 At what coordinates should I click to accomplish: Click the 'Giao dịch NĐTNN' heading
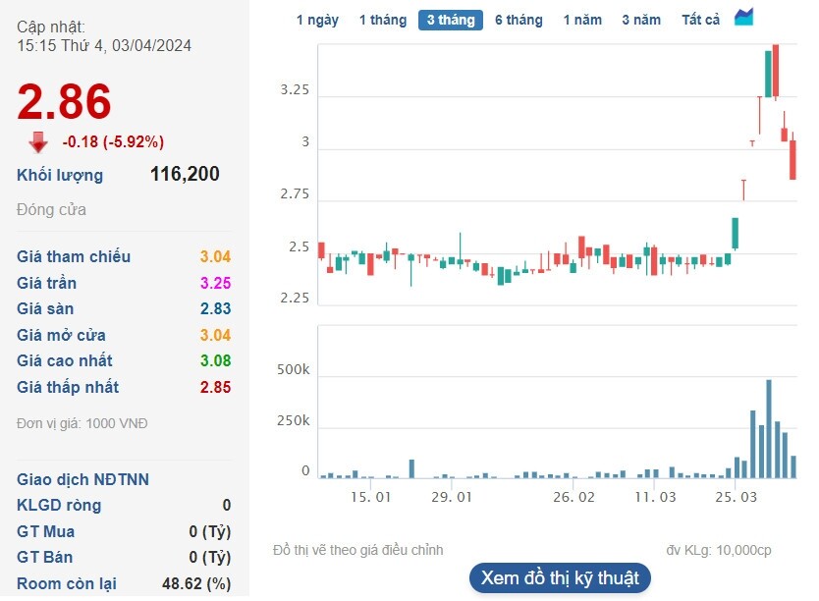click(82, 480)
